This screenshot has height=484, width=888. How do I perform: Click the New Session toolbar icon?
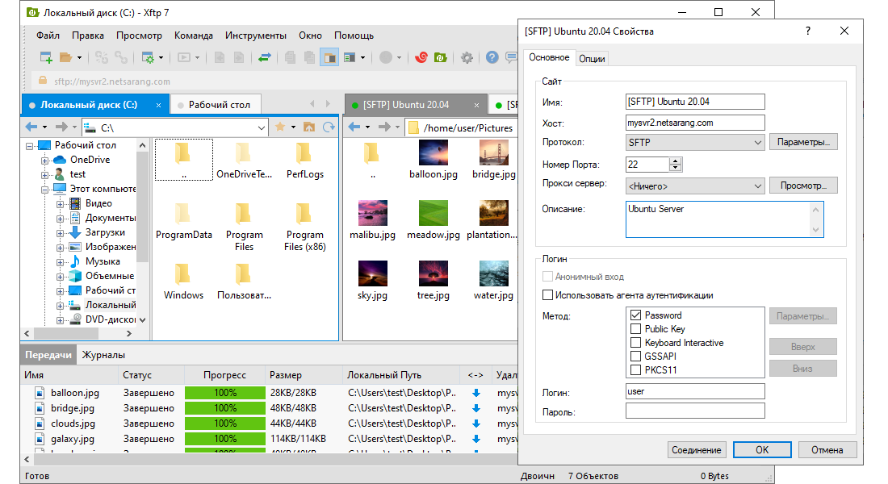tap(47, 57)
